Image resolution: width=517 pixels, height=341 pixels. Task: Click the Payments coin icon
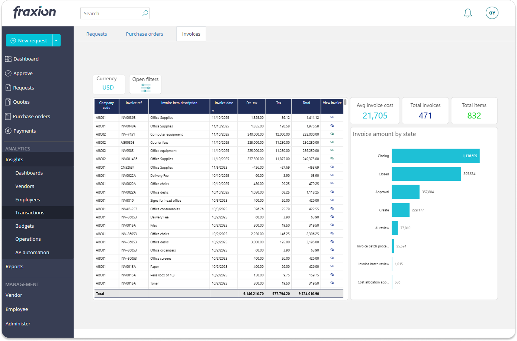tap(8, 130)
